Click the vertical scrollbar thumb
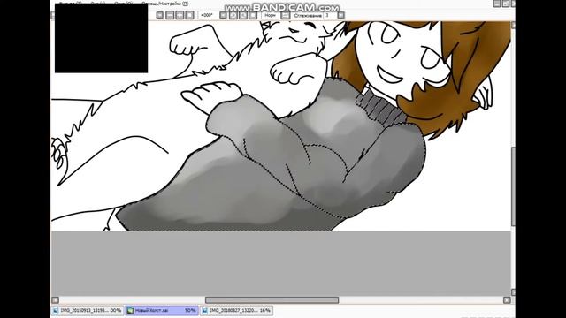The height and width of the screenshot is (318, 566). pos(513,186)
